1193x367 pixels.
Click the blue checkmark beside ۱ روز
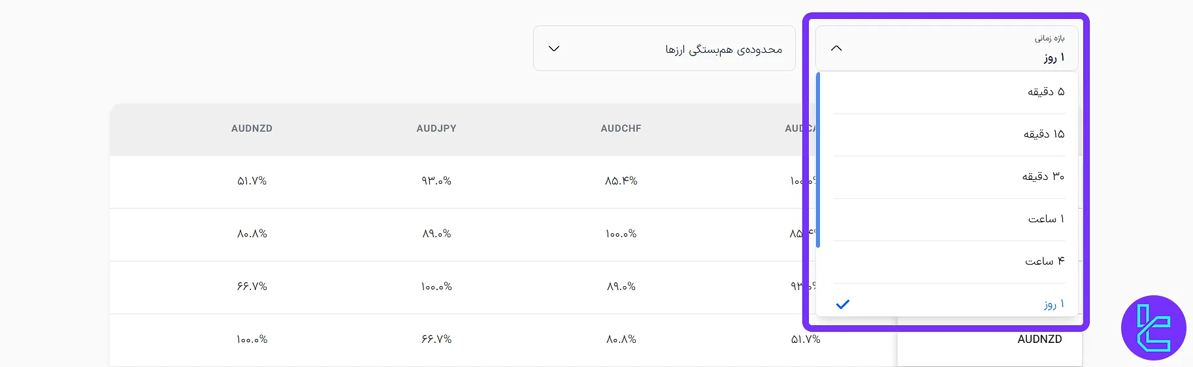coord(843,304)
